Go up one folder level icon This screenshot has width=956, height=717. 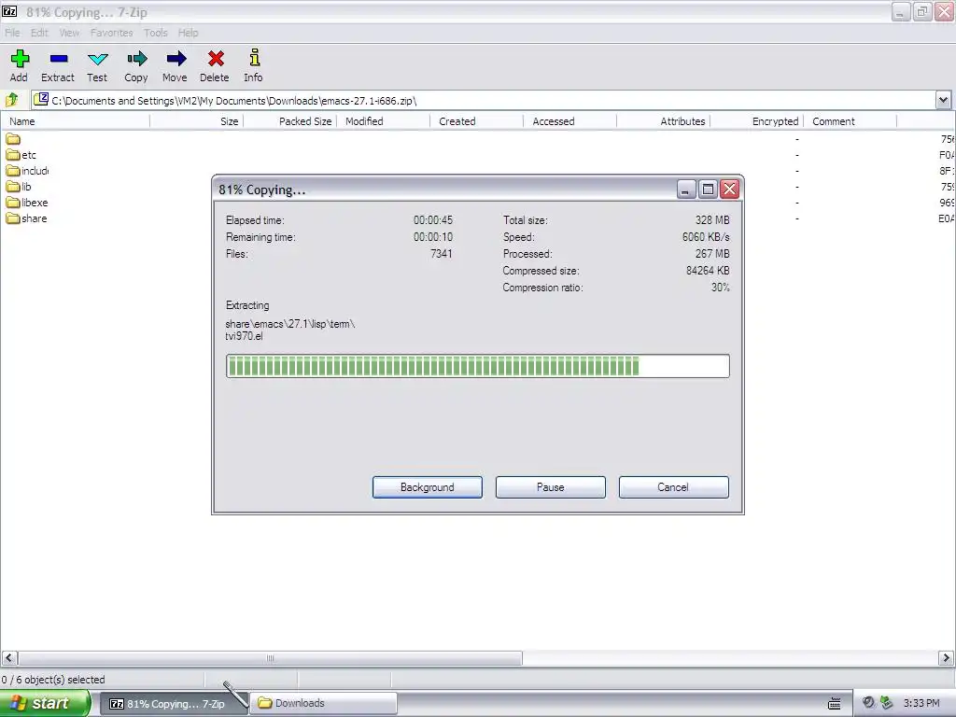pyautogui.click(x=11, y=99)
